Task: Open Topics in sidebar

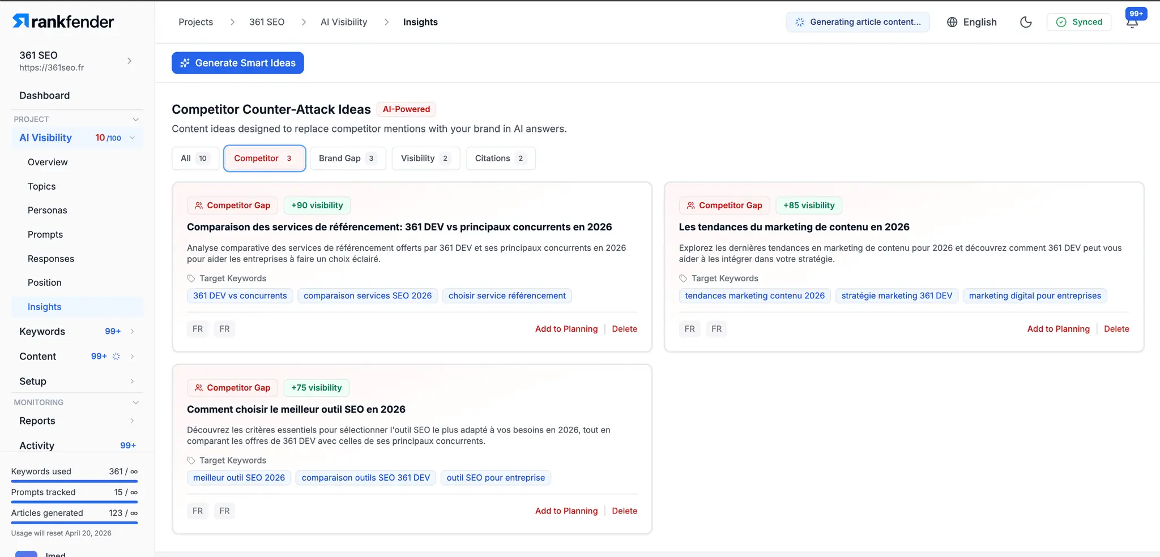Action: coord(42,187)
